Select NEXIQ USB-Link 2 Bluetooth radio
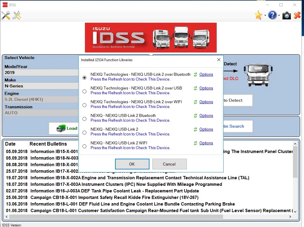 (84, 119)
